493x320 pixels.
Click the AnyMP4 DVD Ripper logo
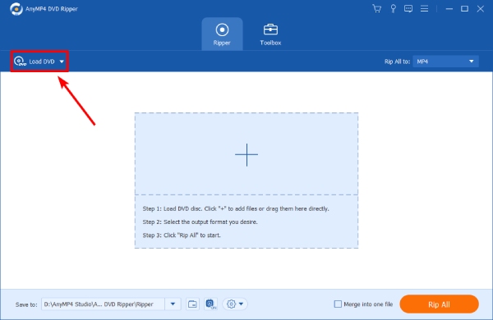[16, 9]
